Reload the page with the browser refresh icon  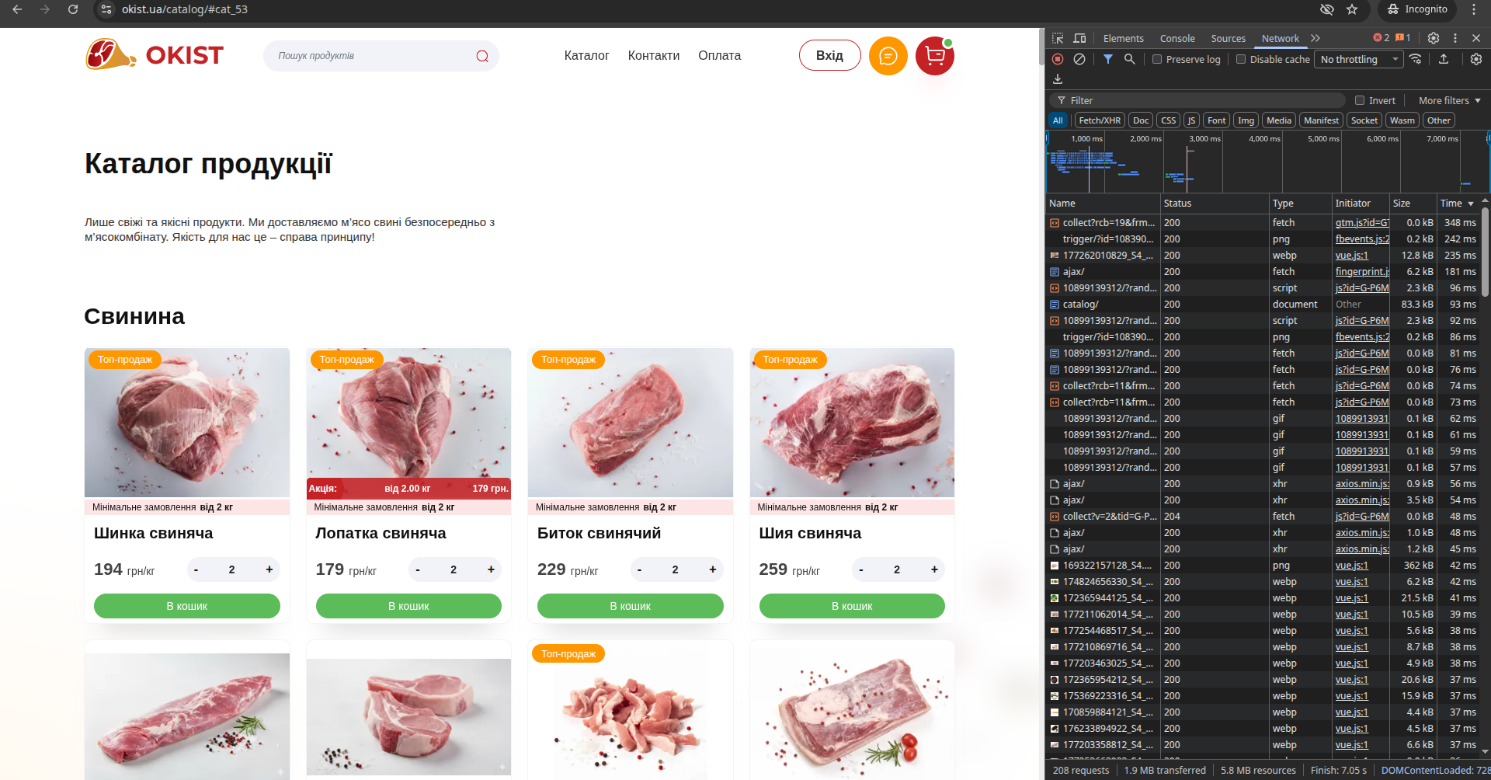[x=73, y=9]
